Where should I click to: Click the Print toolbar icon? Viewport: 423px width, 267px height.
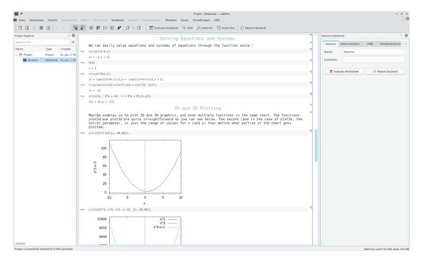[x=41, y=28]
